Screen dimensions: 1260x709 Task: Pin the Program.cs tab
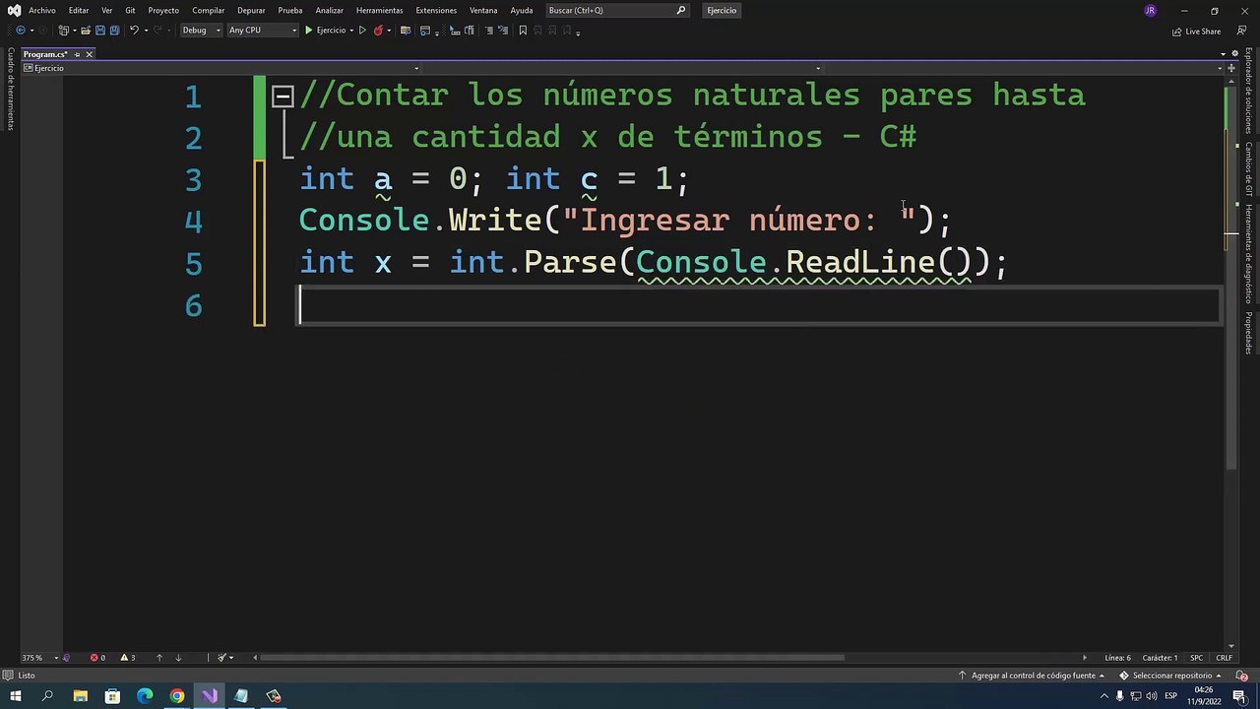(77, 54)
